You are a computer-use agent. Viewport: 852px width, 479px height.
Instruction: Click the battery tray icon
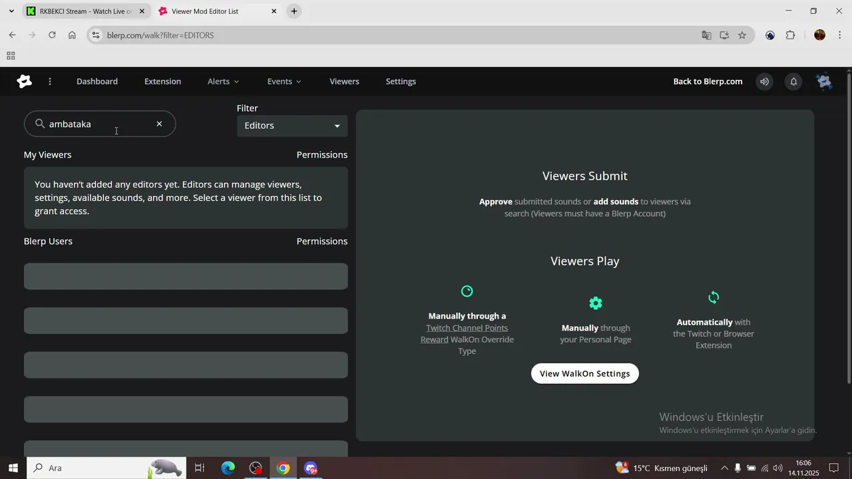[x=751, y=468]
